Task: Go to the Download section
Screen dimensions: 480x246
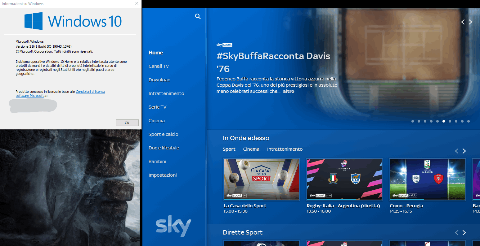Action: 159,80
